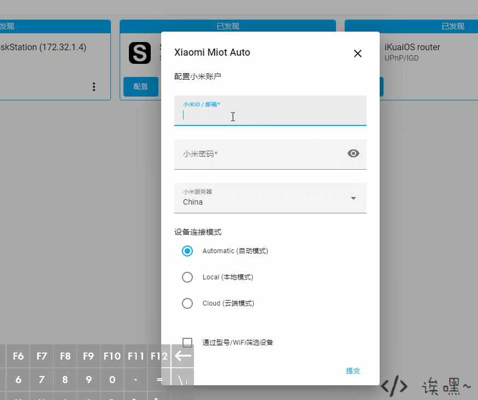
Task: Click minus key on on-screen keyboard
Action: click(x=135, y=380)
